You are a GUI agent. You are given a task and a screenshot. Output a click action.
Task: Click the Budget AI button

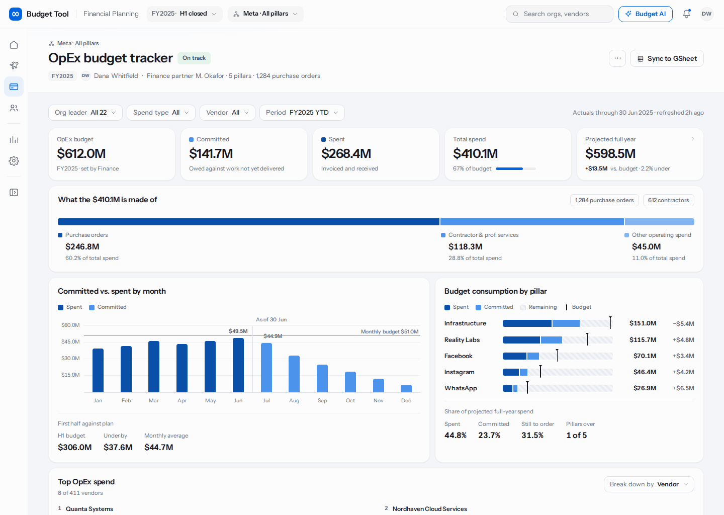point(646,14)
